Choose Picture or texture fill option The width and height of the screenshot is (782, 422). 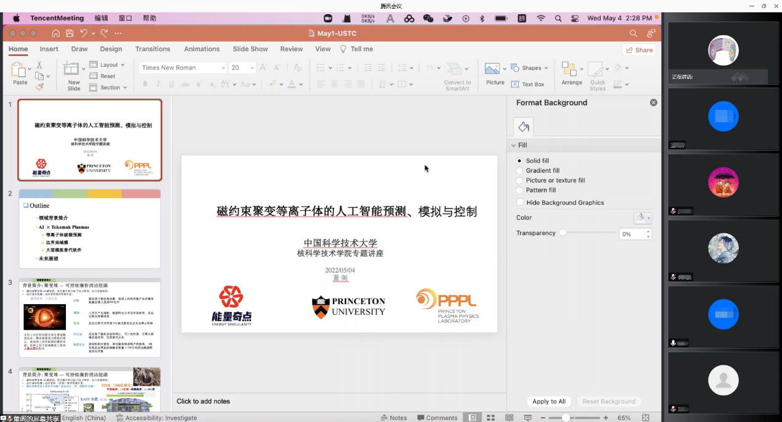(x=520, y=181)
